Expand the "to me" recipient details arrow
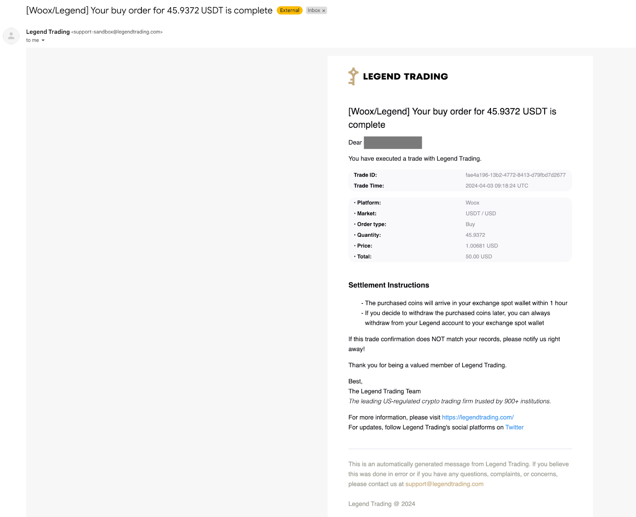The image size is (636, 517). click(x=43, y=41)
